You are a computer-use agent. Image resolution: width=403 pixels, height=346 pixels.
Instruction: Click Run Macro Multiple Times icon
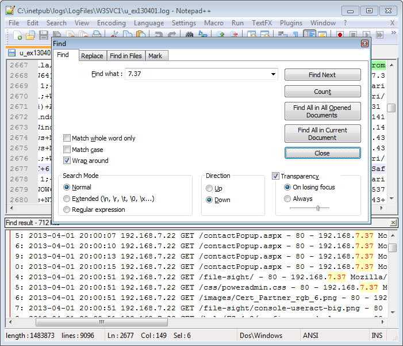379,35
